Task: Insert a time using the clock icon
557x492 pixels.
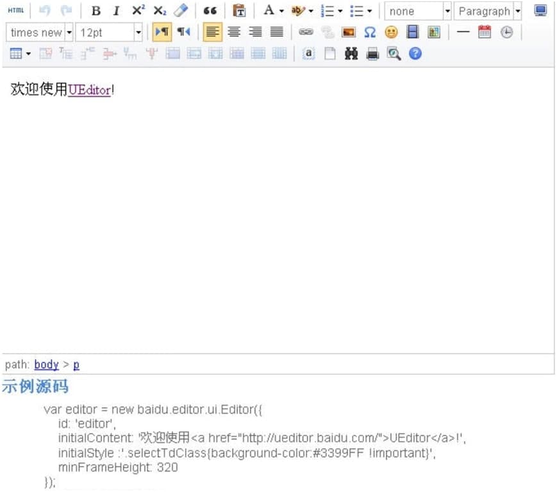Action: coord(506,31)
